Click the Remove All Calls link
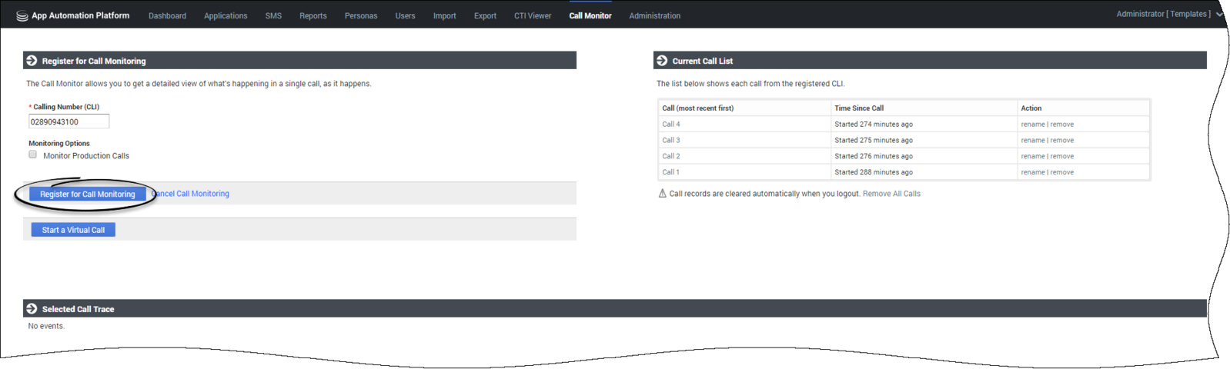The width and height of the screenshot is (1230, 369). pos(891,194)
